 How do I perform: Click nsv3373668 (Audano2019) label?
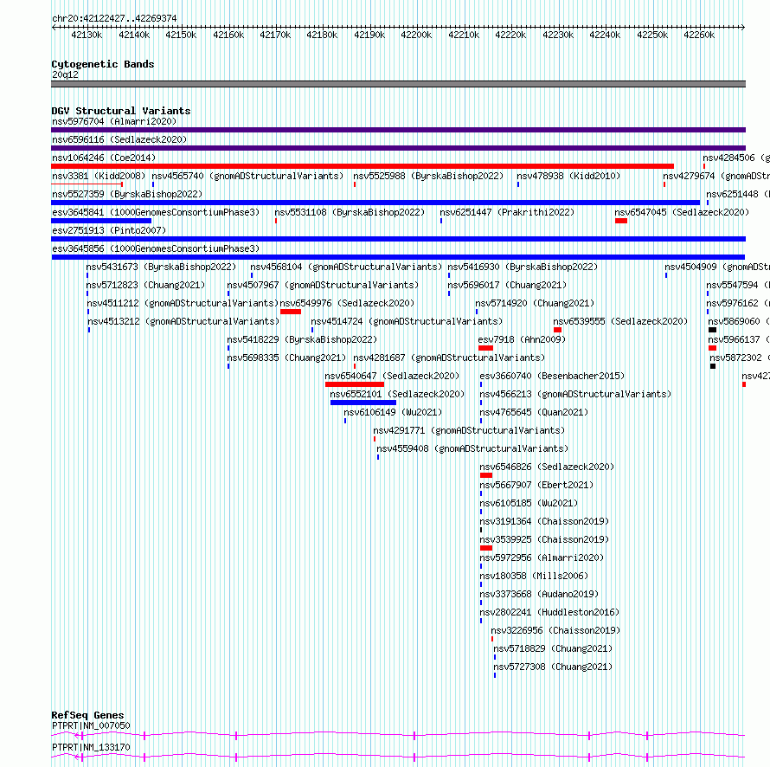point(539,594)
